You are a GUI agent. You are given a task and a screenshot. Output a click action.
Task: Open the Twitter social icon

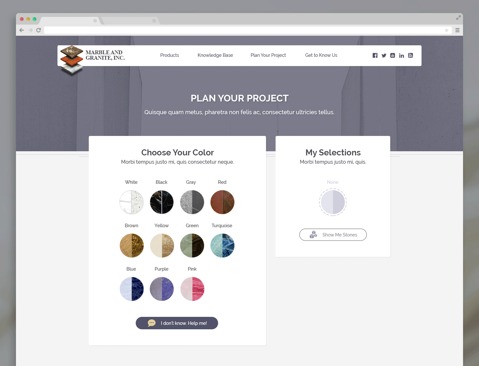pos(384,56)
